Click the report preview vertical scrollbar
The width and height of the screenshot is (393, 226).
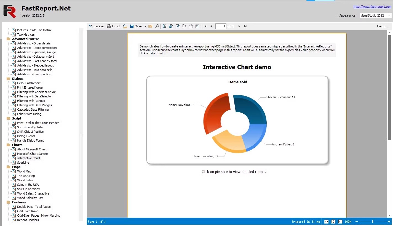click(x=389, y=88)
